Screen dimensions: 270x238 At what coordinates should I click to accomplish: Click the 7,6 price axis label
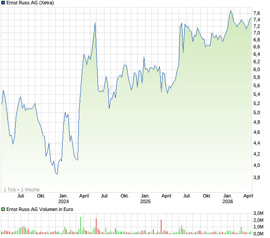coord(256,13)
